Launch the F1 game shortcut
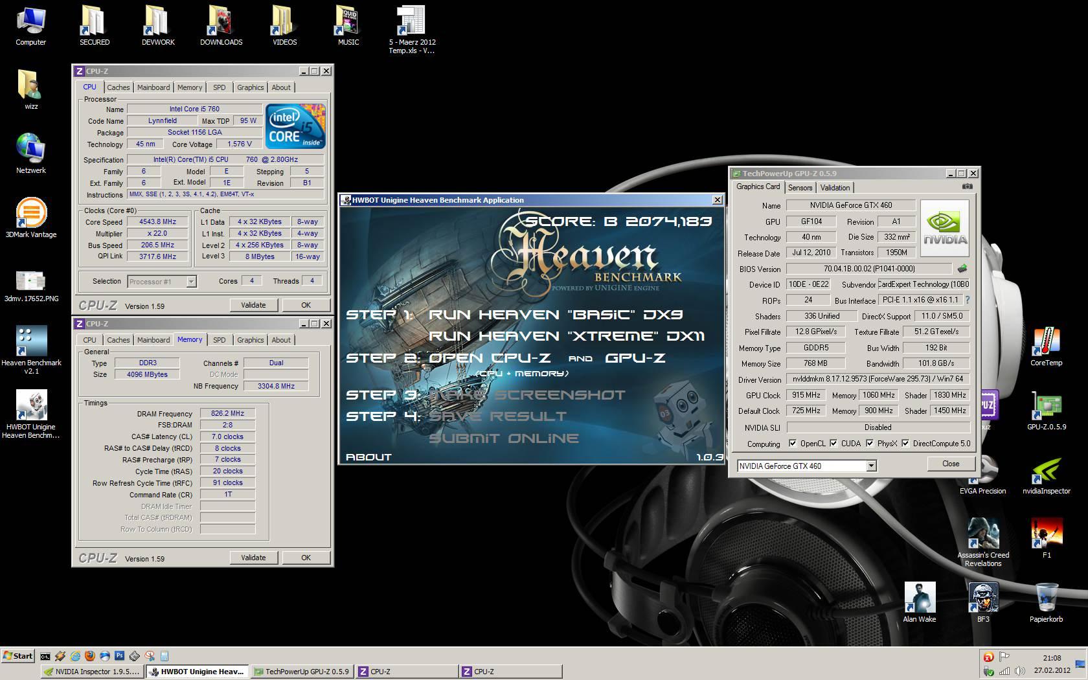This screenshot has height=680, width=1088. point(1046,539)
